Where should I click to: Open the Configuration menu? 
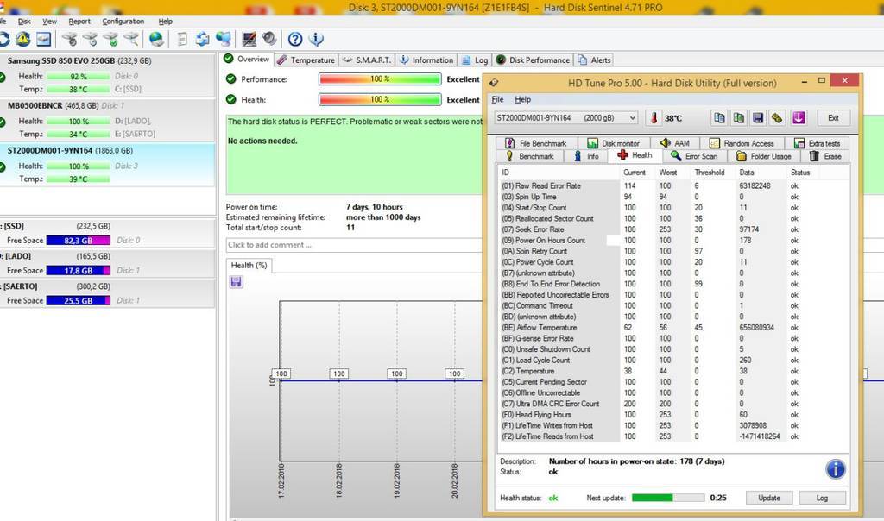click(x=123, y=21)
